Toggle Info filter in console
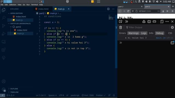The height and width of the screenshot is (98, 175). coord(151,33)
